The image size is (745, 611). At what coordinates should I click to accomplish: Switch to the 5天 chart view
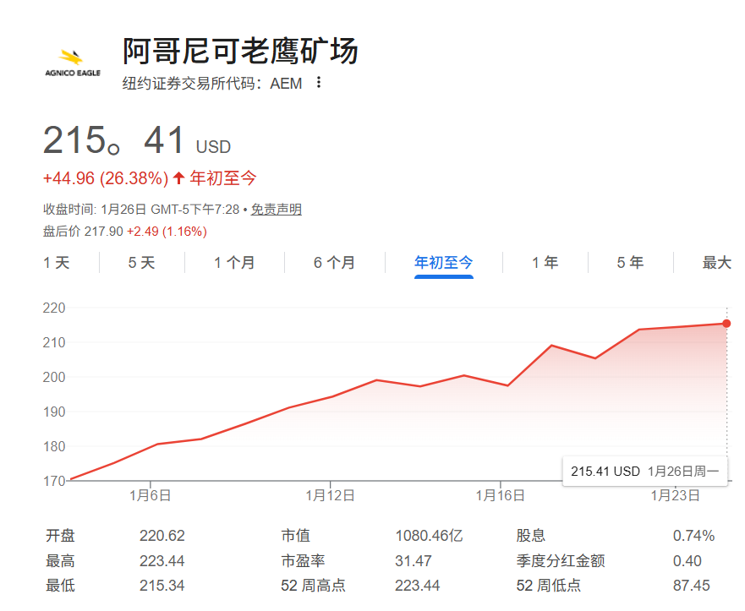pyautogui.click(x=140, y=263)
